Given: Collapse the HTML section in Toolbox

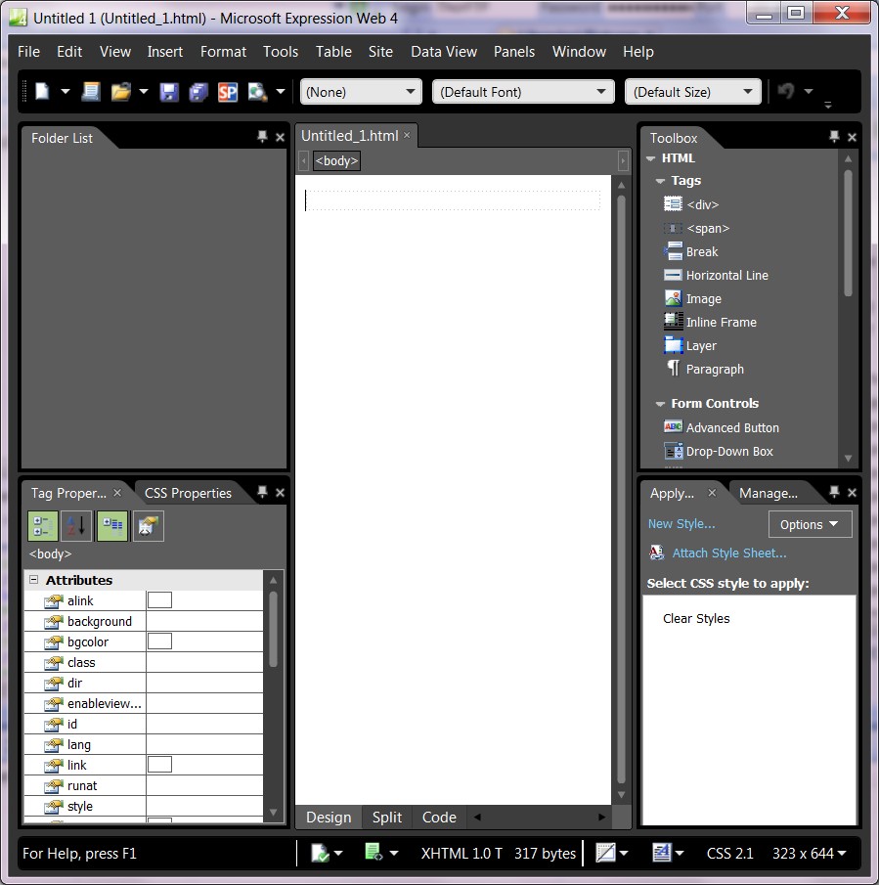Looking at the screenshot, I should click(x=650, y=158).
